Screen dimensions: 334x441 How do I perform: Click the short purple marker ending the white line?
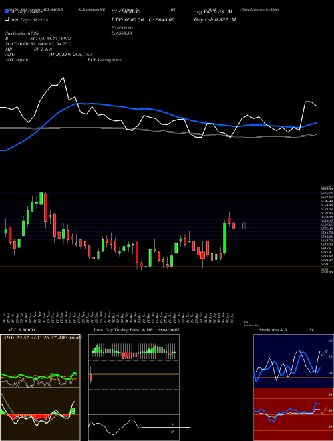[x=320, y=106]
